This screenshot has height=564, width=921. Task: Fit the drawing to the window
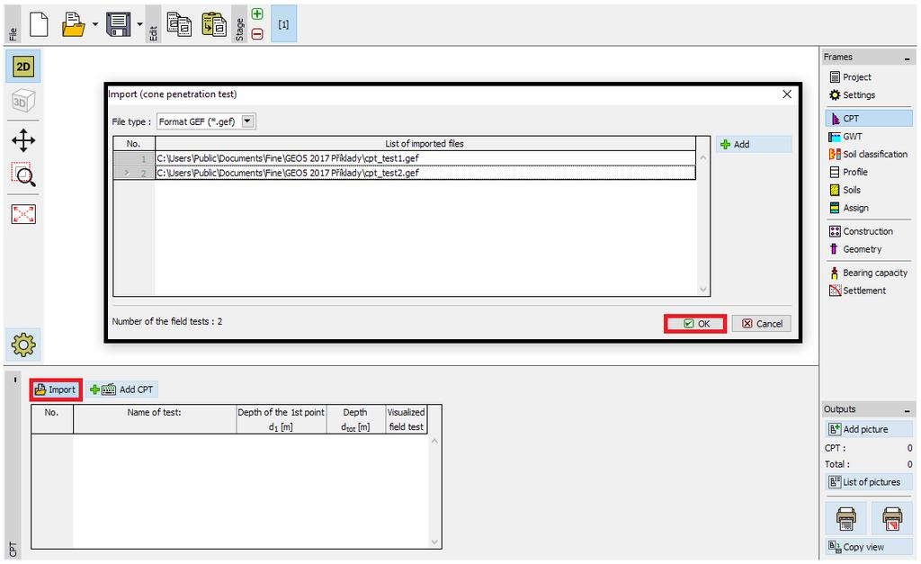tap(23, 214)
